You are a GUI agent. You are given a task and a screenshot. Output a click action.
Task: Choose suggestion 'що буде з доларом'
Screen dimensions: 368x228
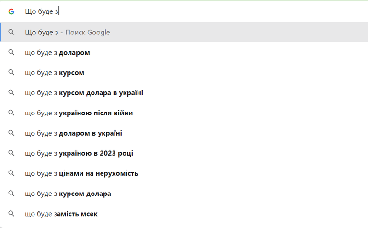coord(184,52)
